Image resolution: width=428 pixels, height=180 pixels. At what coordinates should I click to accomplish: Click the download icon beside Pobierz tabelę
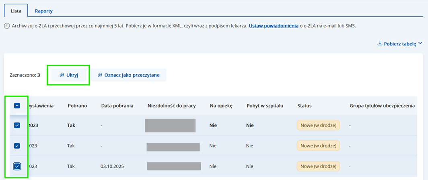pos(379,43)
